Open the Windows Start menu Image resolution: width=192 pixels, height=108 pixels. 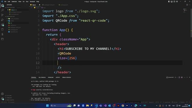(47, 106)
